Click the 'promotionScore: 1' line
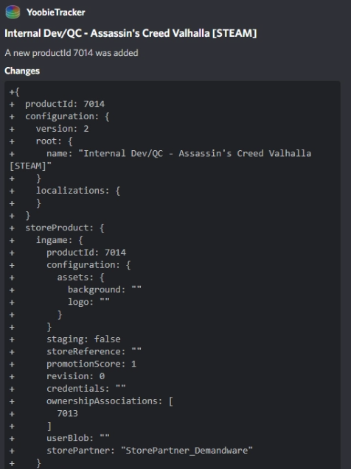The width and height of the screenshot is (351, 469). click(91, 364)
